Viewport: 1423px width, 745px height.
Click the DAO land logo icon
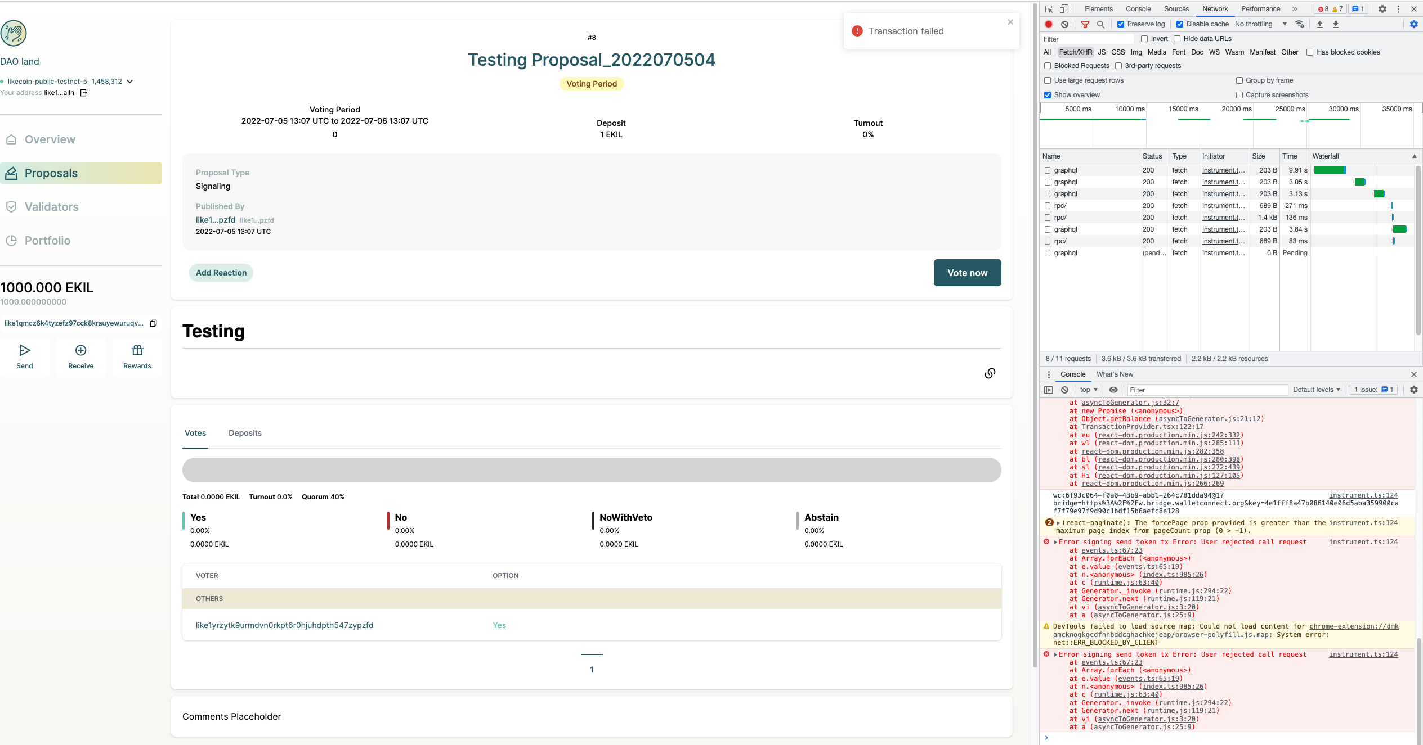[14, 33]
